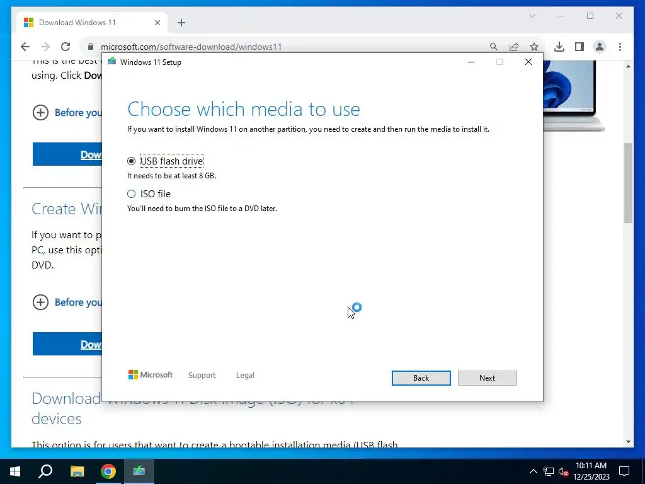Open Chrome tab search chevron
The image size is (645, 484).
(x=532, y=16)
